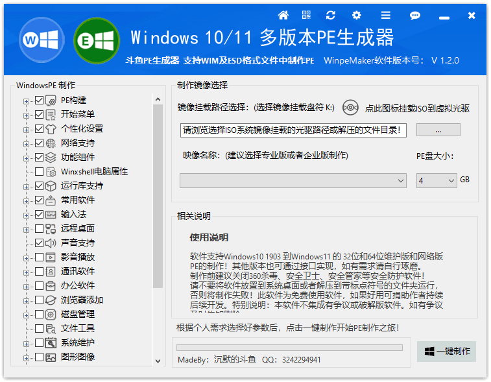Click the refresh arrows icon
491x382 pixels.
pyautogui.click(x=331, y=15)
